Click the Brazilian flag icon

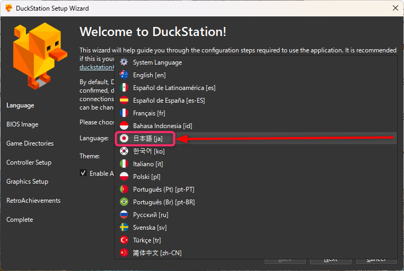click(124, 202)
